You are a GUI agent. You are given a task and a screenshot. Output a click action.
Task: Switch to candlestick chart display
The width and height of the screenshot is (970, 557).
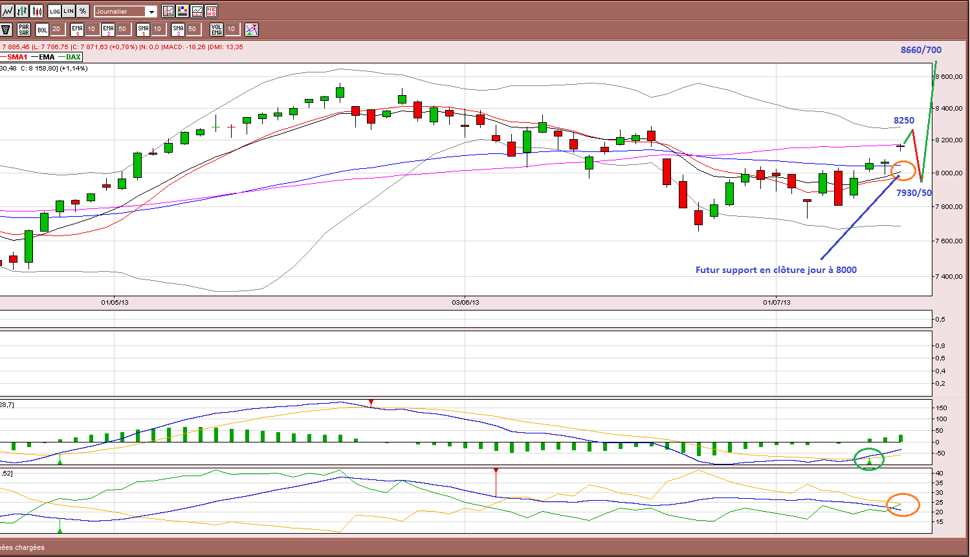coord(37,11)
